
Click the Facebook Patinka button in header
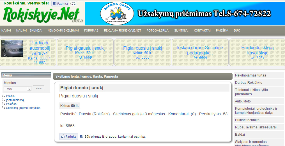[60, 4]
